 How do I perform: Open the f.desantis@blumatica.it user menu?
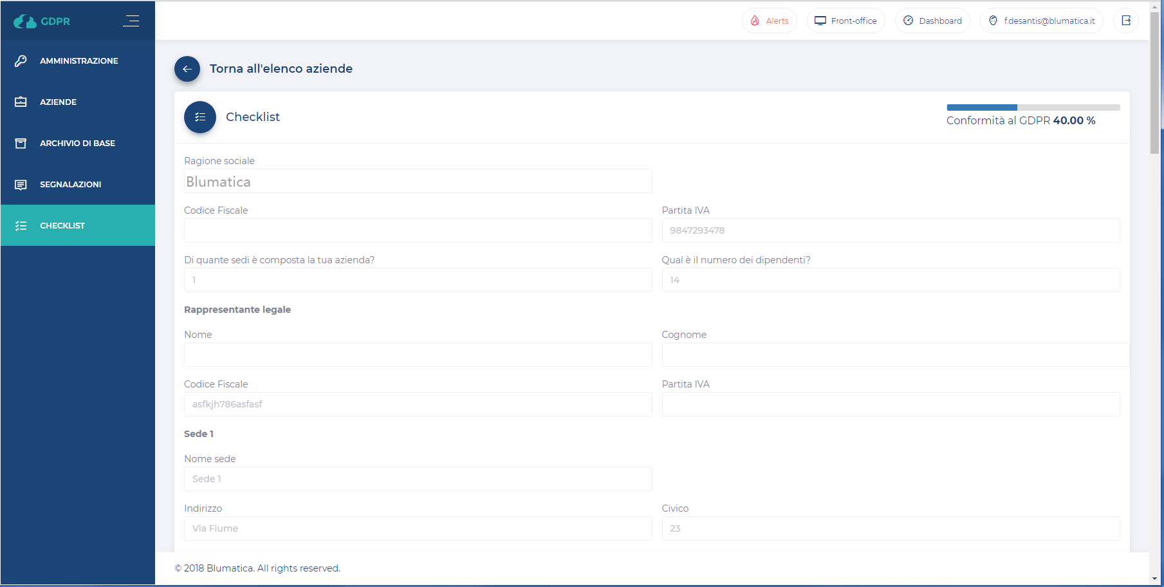pyautogui.click(x=1041, y=21)
